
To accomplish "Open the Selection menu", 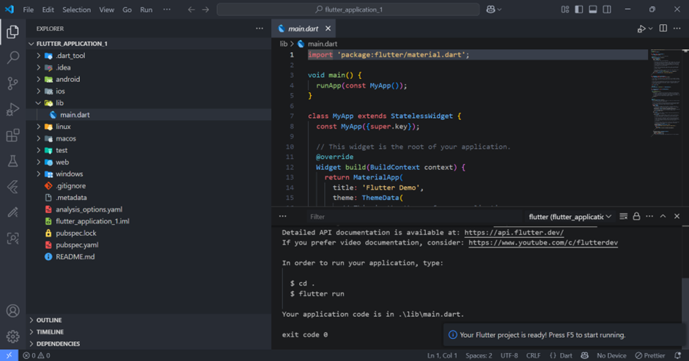I will (x=76, y=10).
